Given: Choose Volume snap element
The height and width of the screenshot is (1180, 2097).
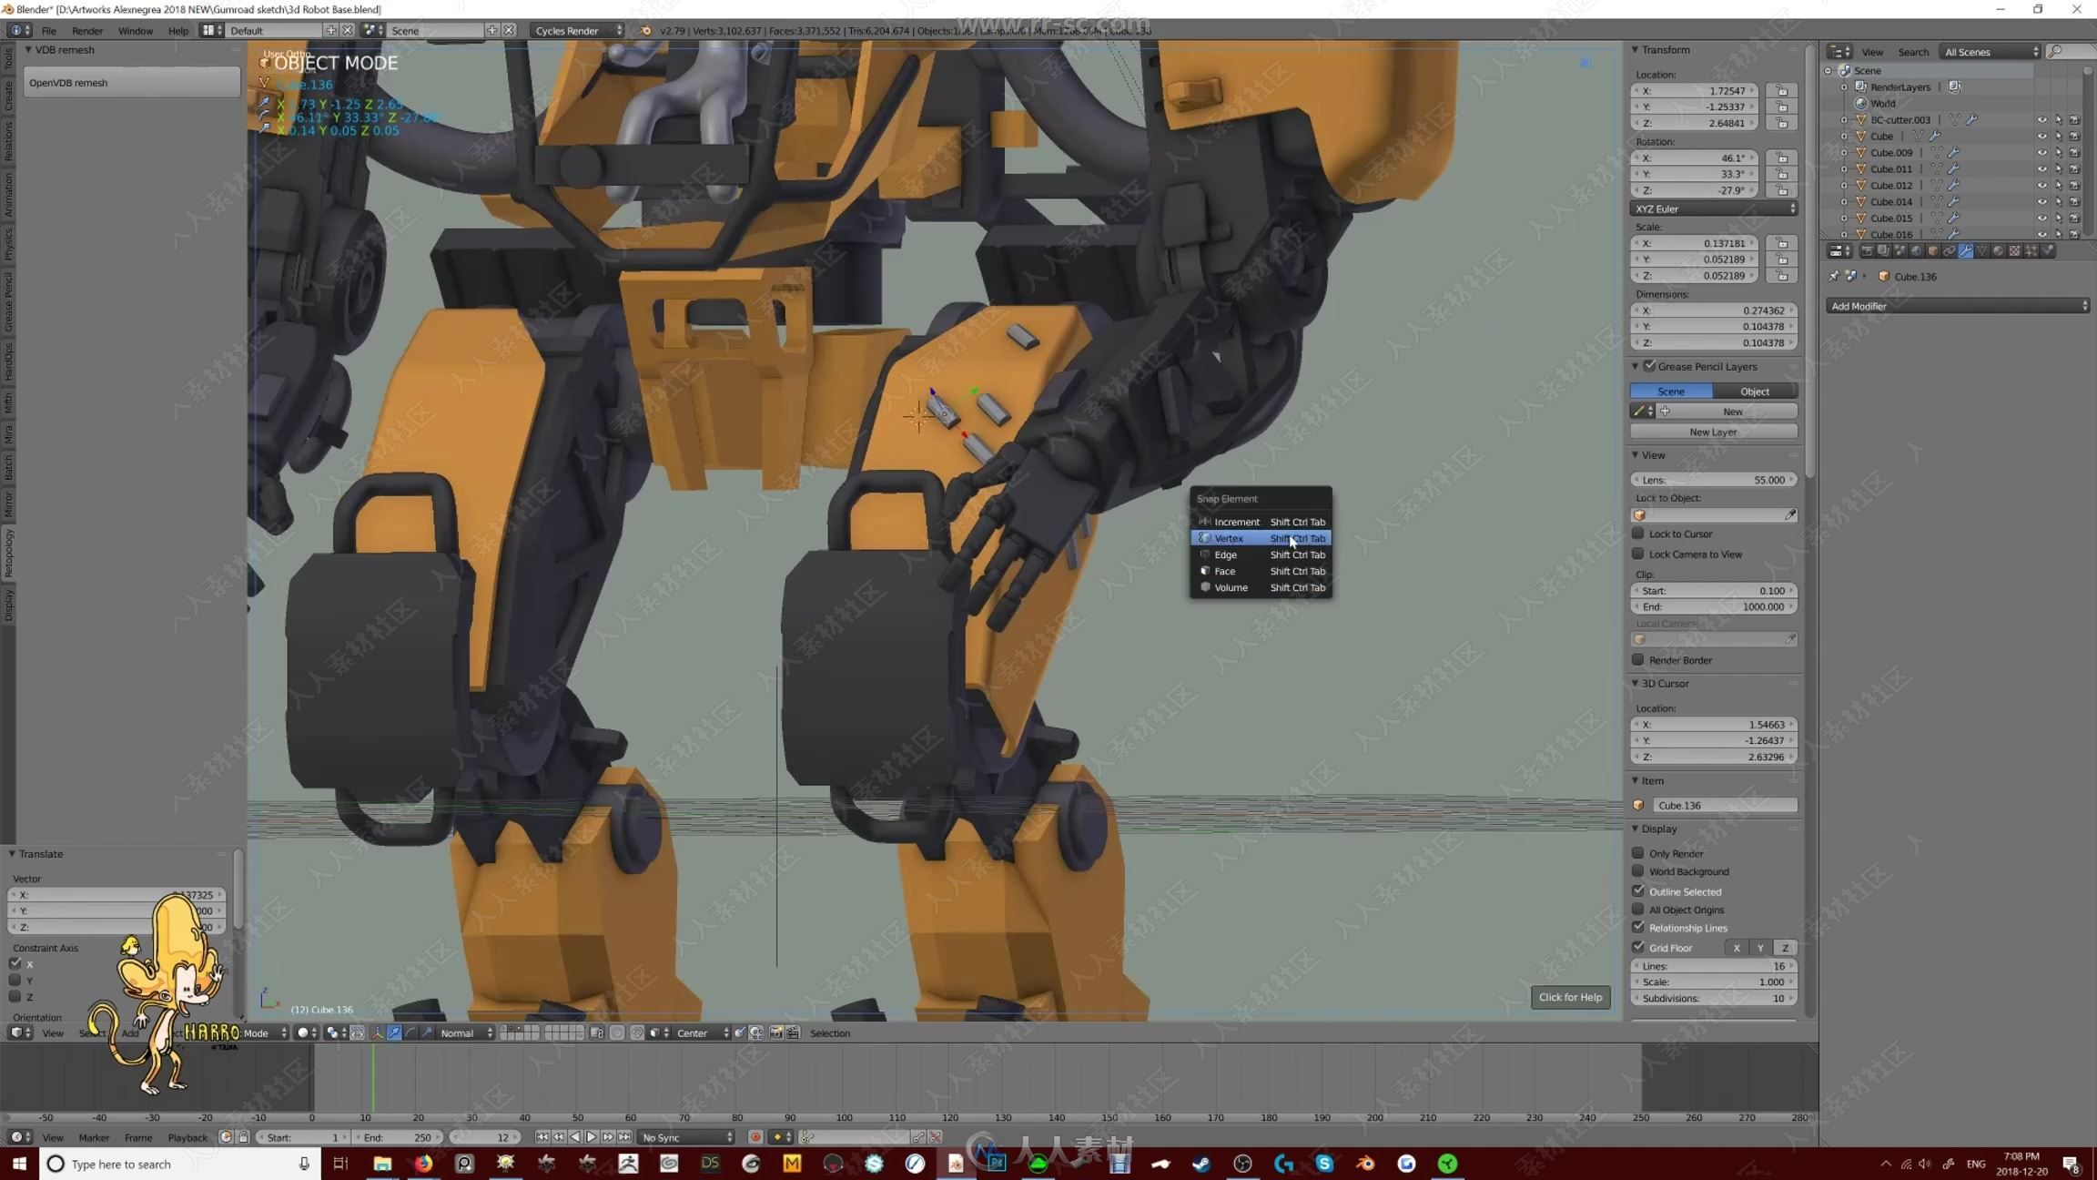Looking at the screenshot, I should pos(1261,587).
